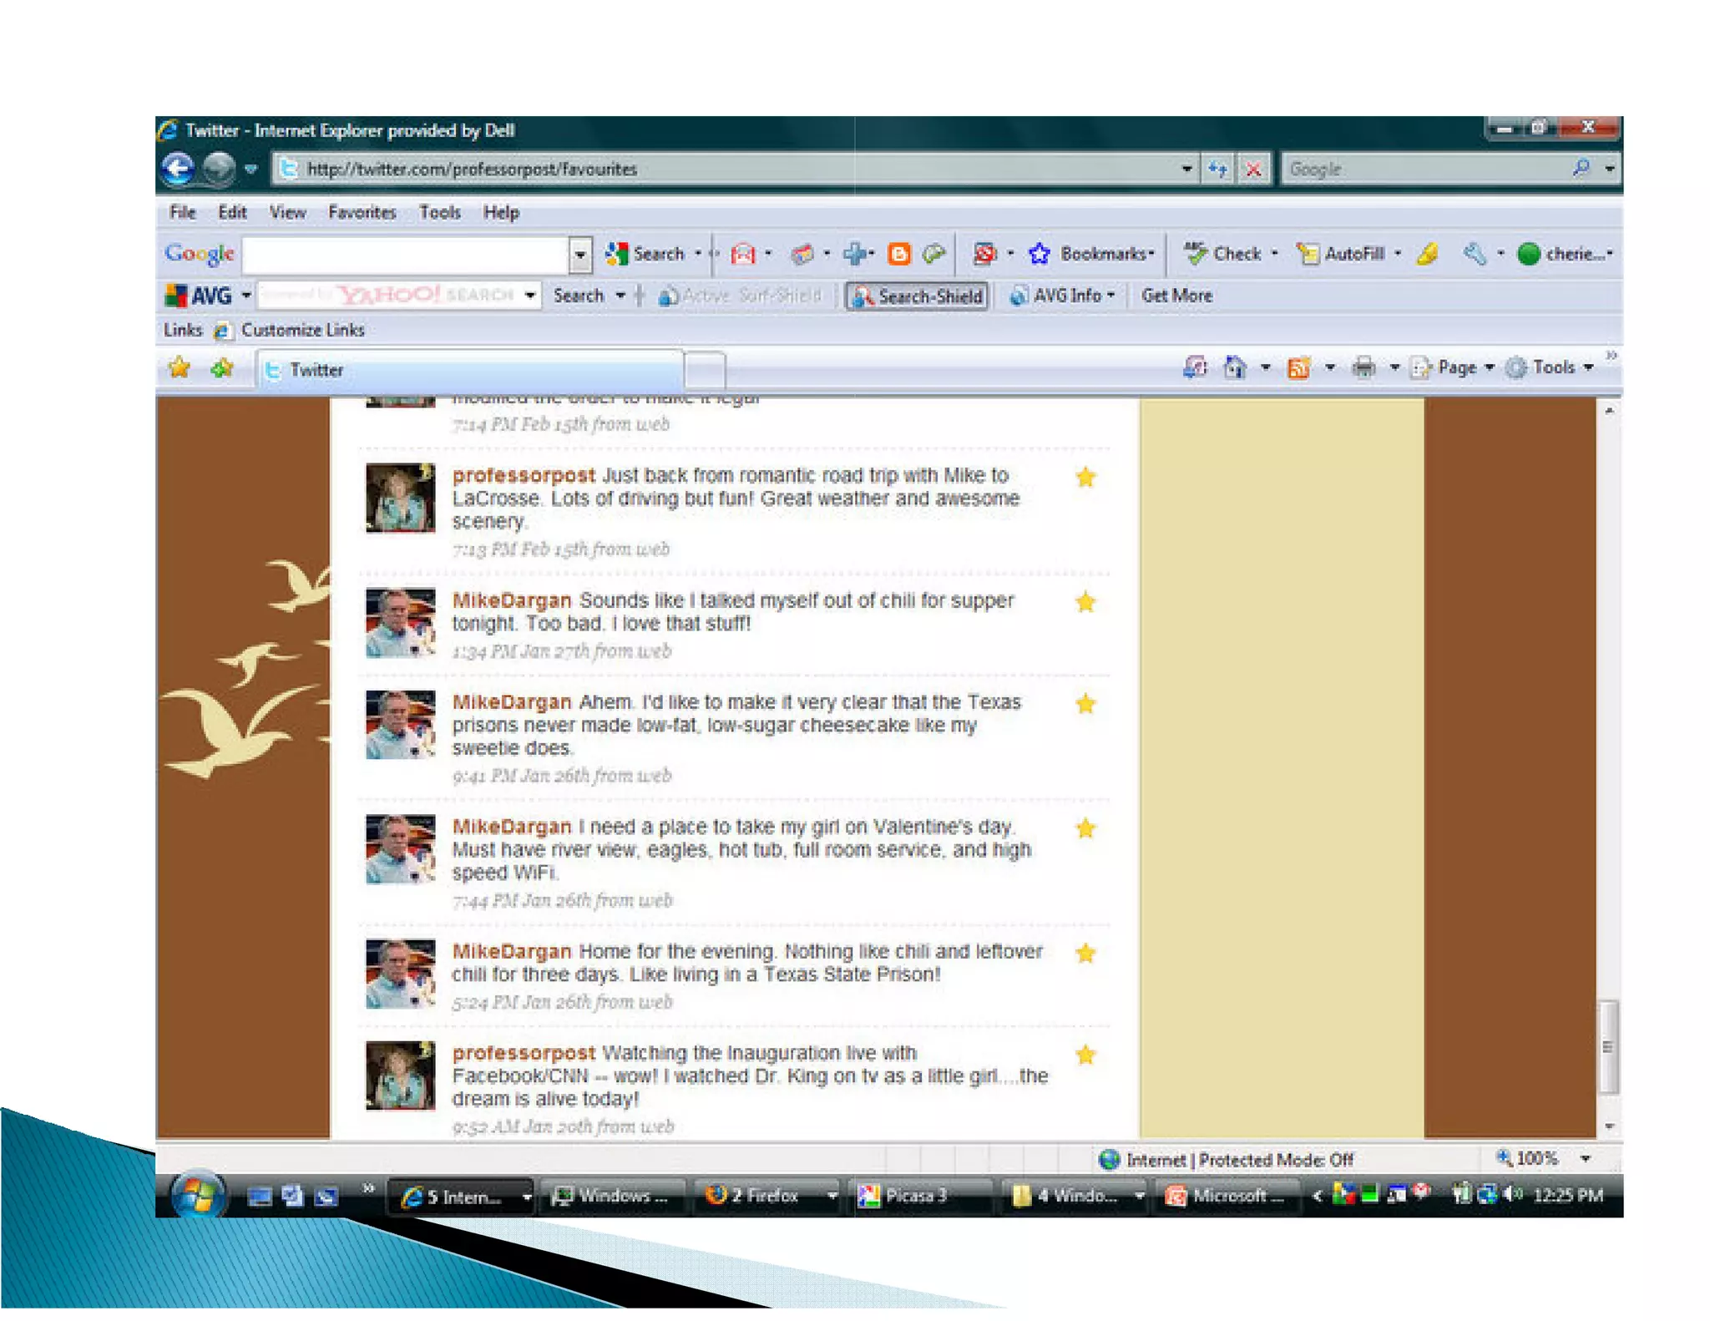Viewport: 1710px width, 1321px height.
Task: Click the browser Forward arrow button
Action: tap(219, 169)
